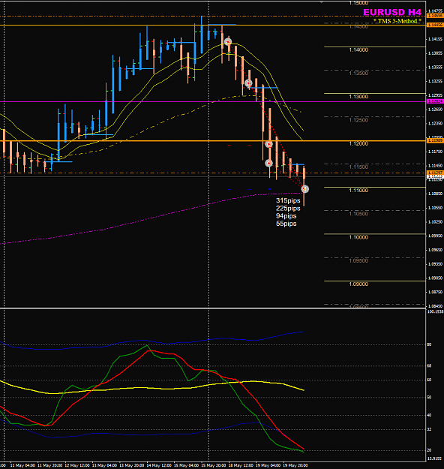Click the 15 May 04:00 time label
Image resolution: width=444 pixels, height=469 pixels.
[x=186, y=466]
